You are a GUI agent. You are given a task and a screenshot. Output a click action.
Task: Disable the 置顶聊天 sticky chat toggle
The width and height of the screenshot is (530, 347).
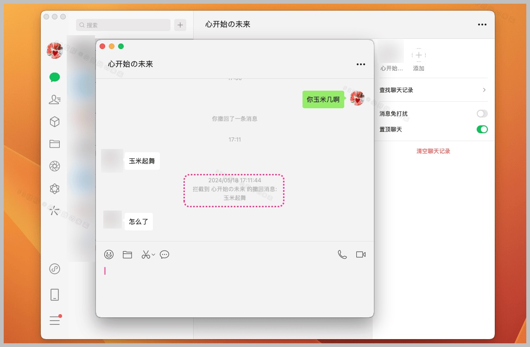tap(482, 130)
